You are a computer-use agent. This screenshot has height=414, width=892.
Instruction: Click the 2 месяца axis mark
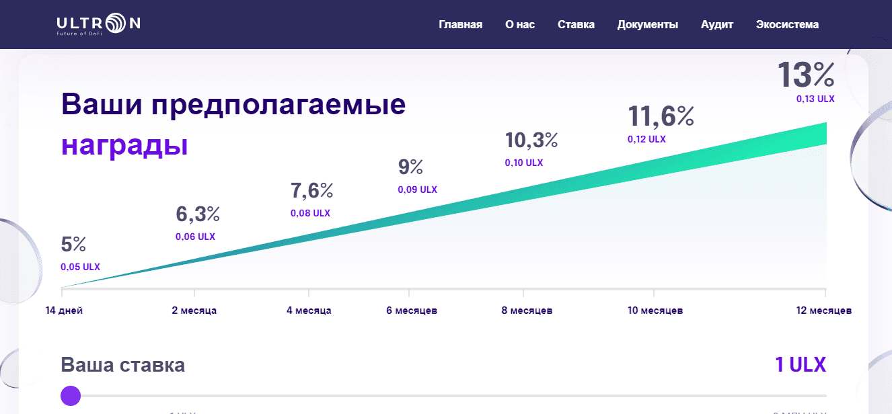click(194, 310)
